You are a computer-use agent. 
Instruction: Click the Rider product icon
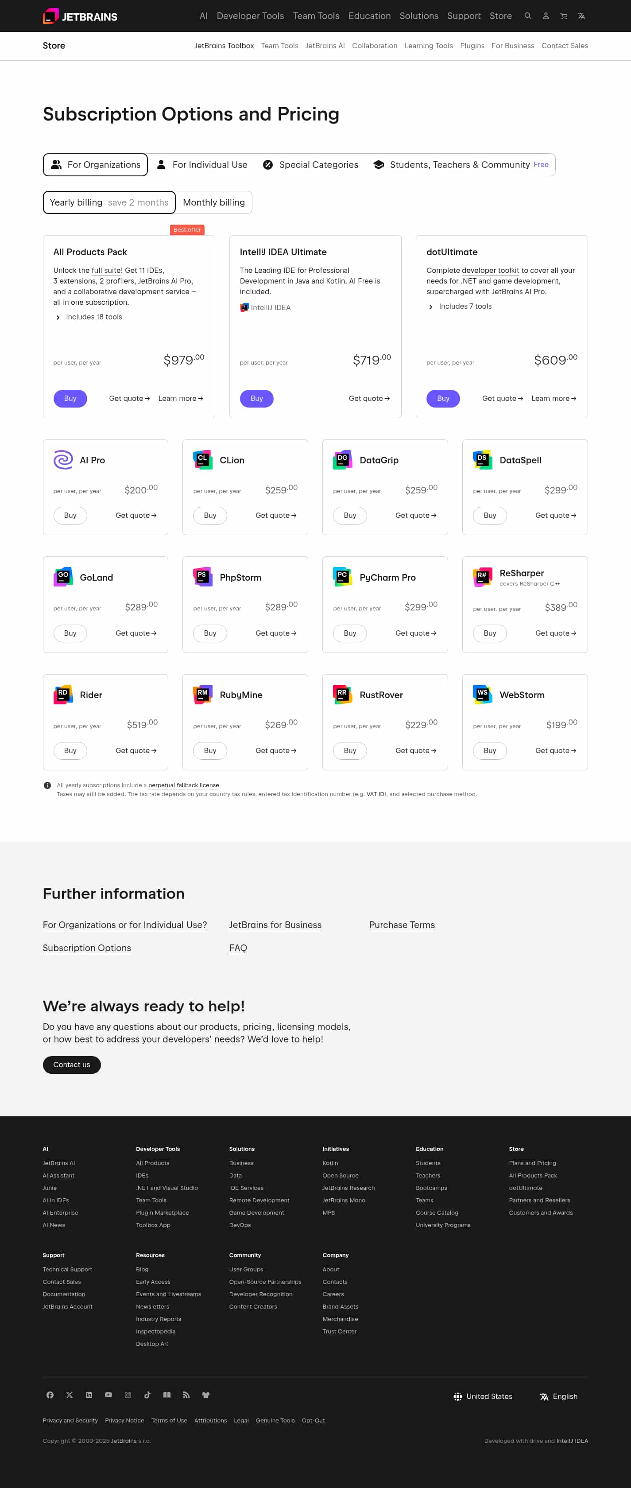tap(63, 695)
